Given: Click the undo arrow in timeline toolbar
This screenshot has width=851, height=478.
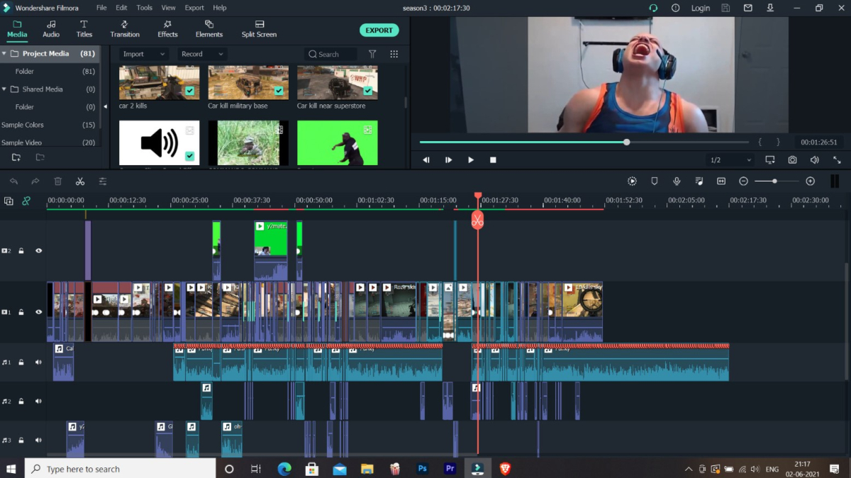Looking at the screenshot, I should point(13,182).
